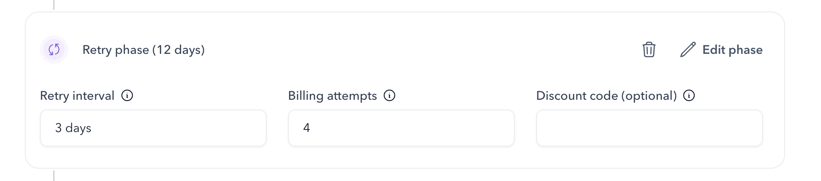
Task: Show the Billing attempts info icon details
Action: [389, 95]
